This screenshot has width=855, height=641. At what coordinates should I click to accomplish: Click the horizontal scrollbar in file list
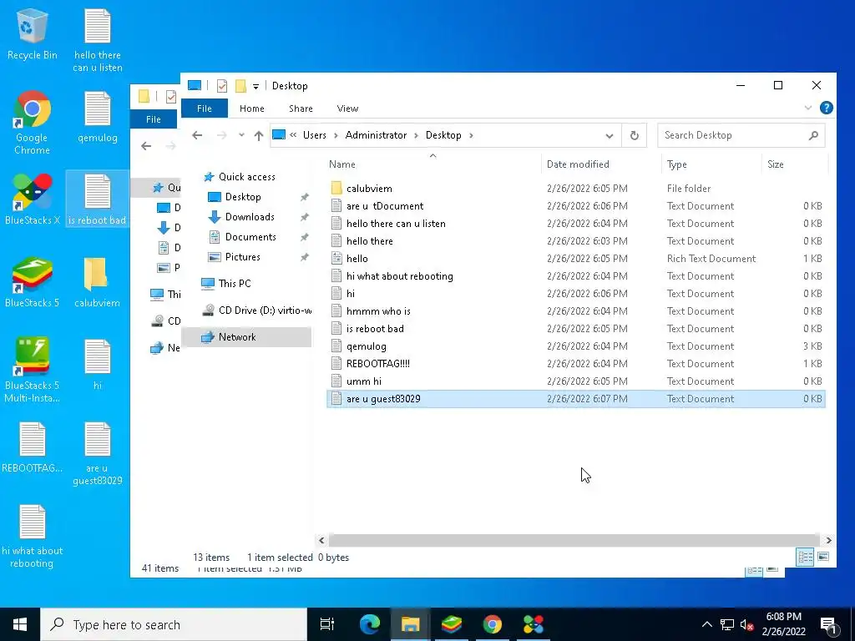(574, 540)
